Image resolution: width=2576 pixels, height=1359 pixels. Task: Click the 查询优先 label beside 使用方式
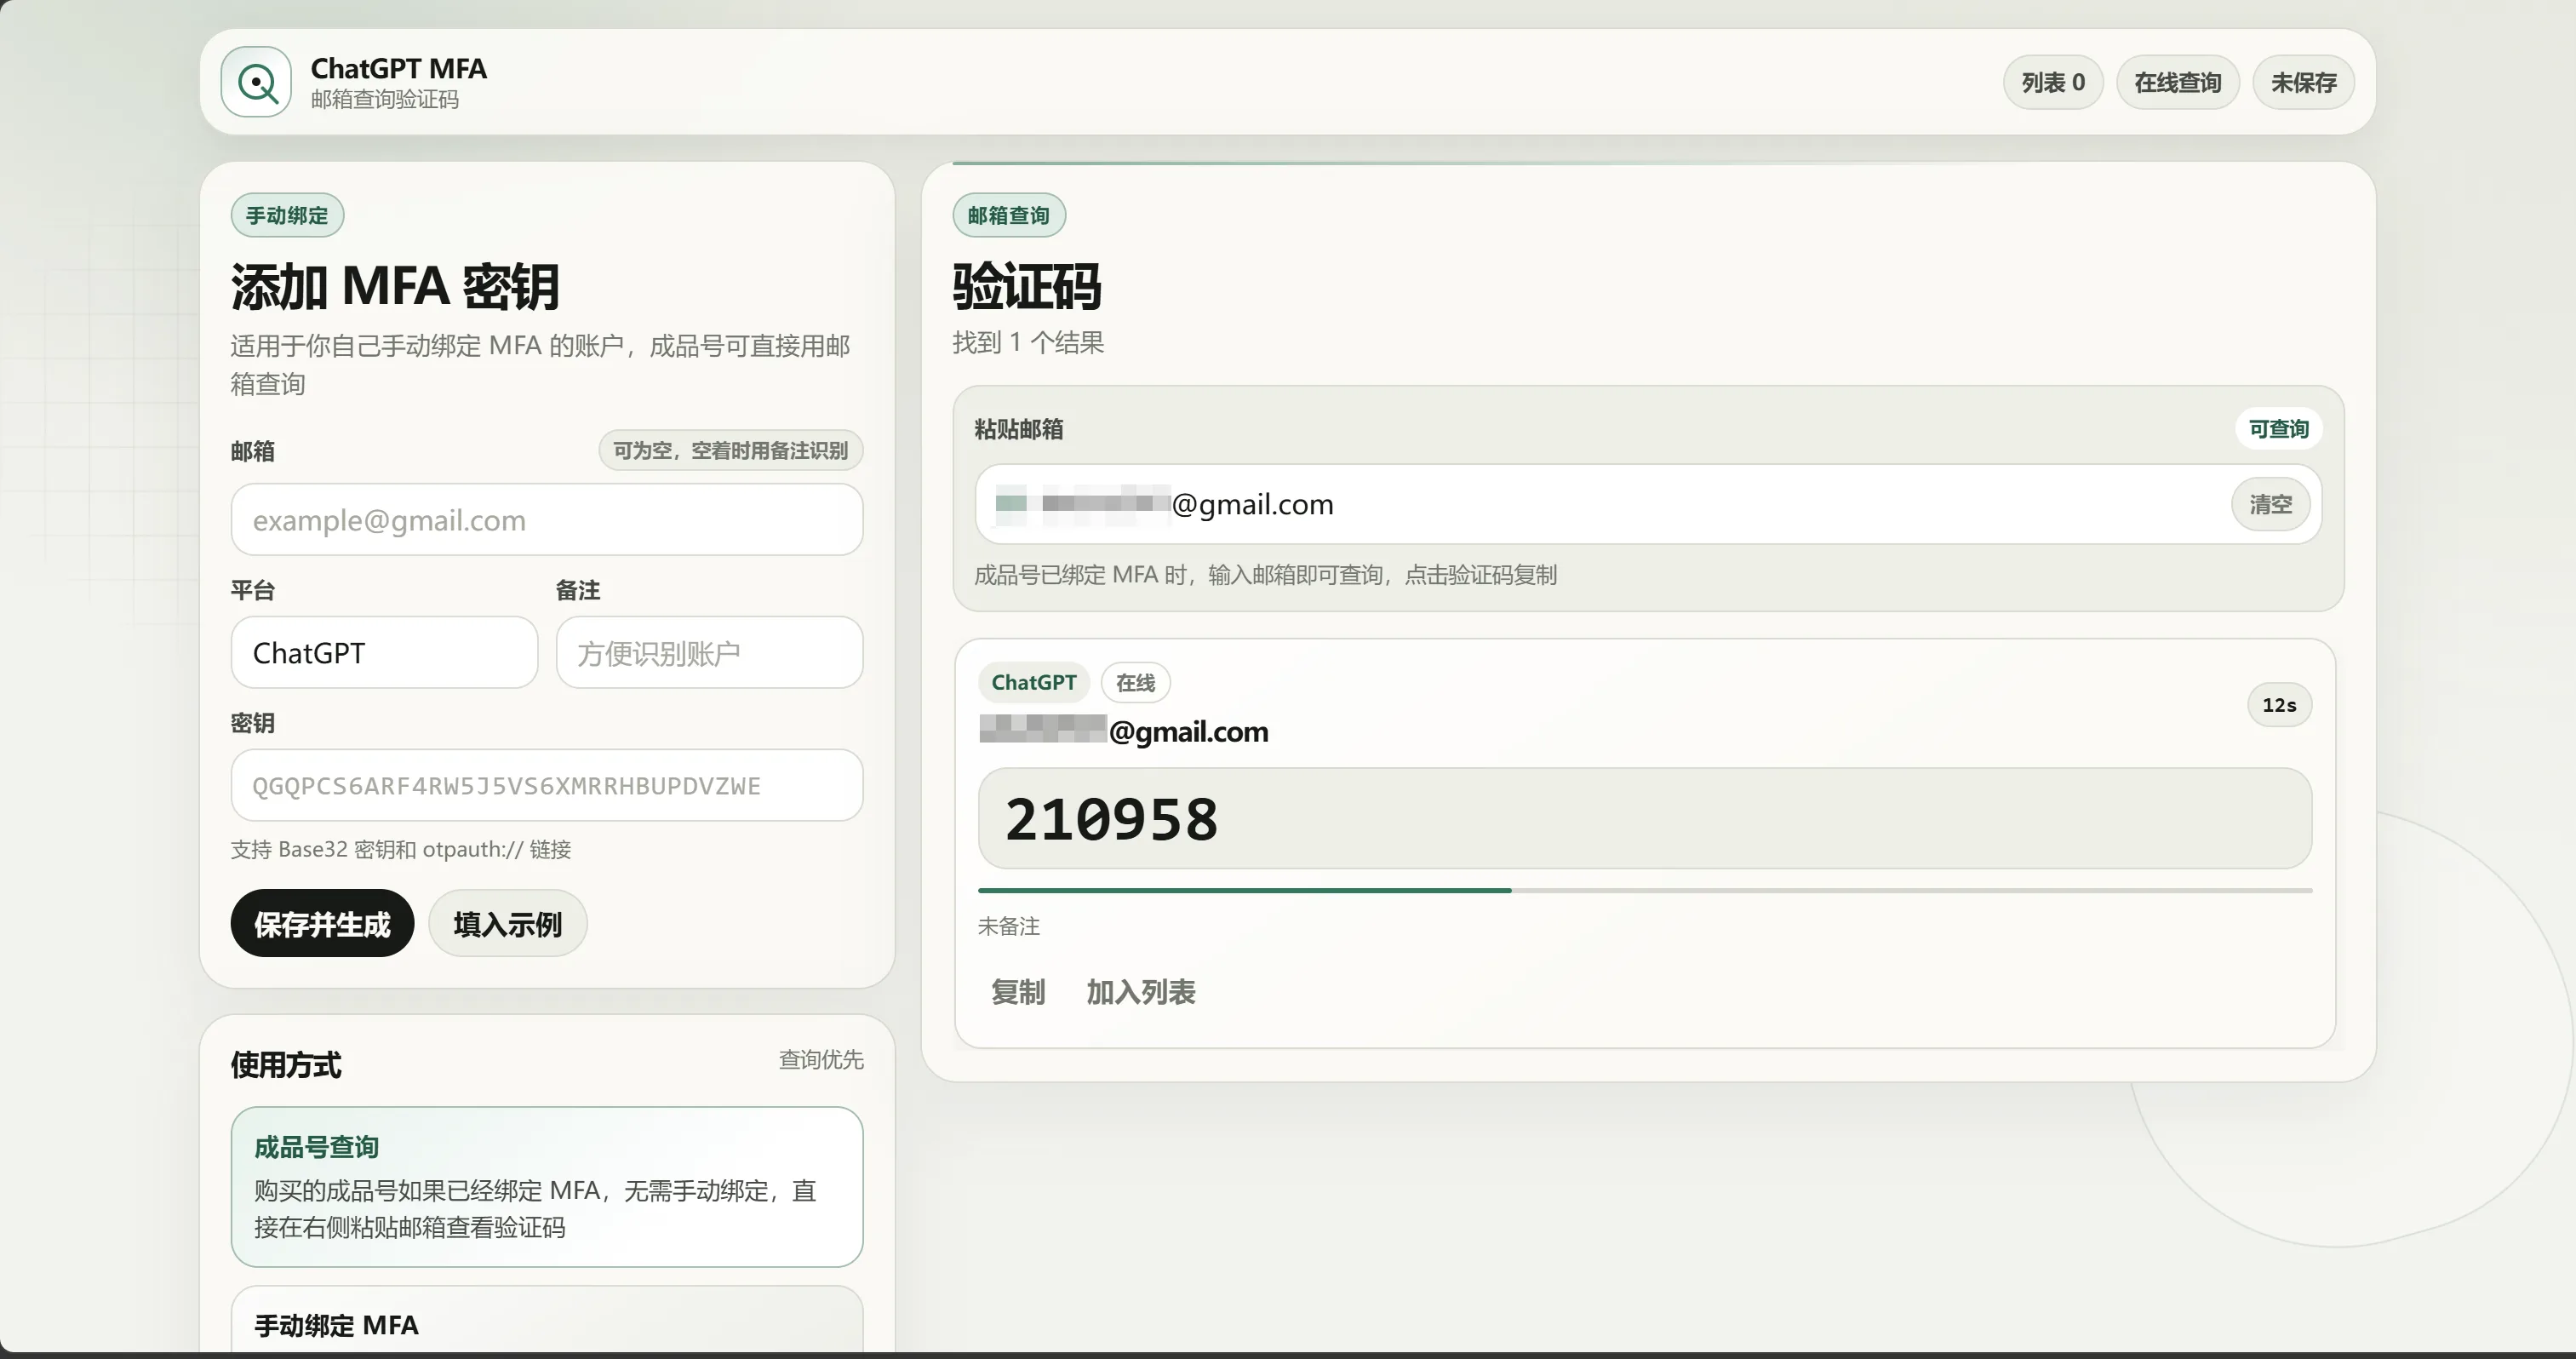[x=821, y=1060]
